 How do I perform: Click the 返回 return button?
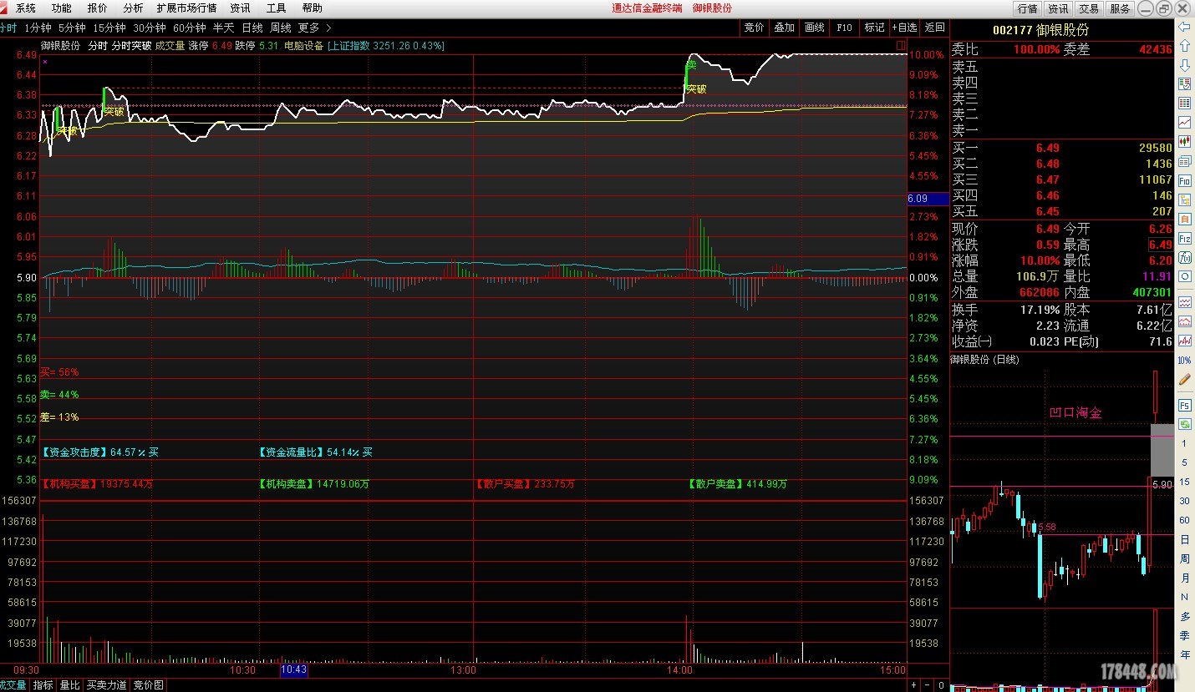click(x=934, y=28)
